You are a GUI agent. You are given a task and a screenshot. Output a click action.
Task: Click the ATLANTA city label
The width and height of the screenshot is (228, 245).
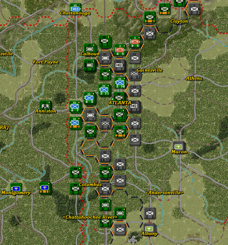pyautogui.click(x=120, y=103)
